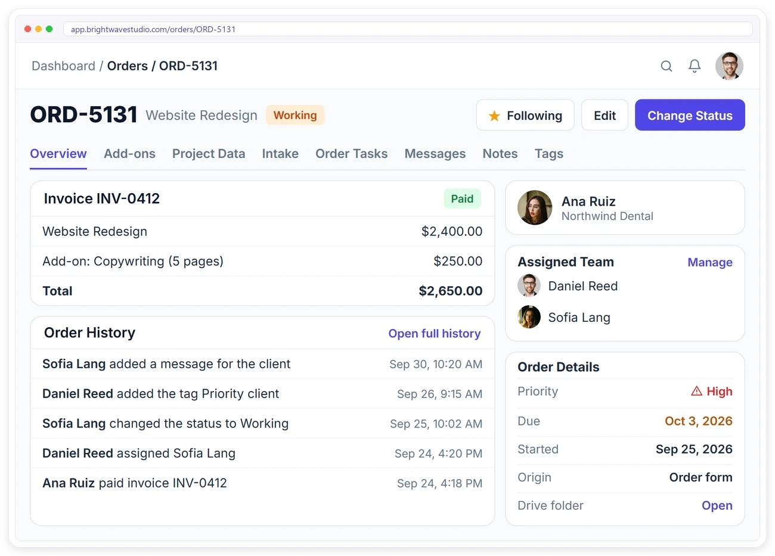Click the Sep 24, 4:18 PM timestamp

click(x=440, y=483)
